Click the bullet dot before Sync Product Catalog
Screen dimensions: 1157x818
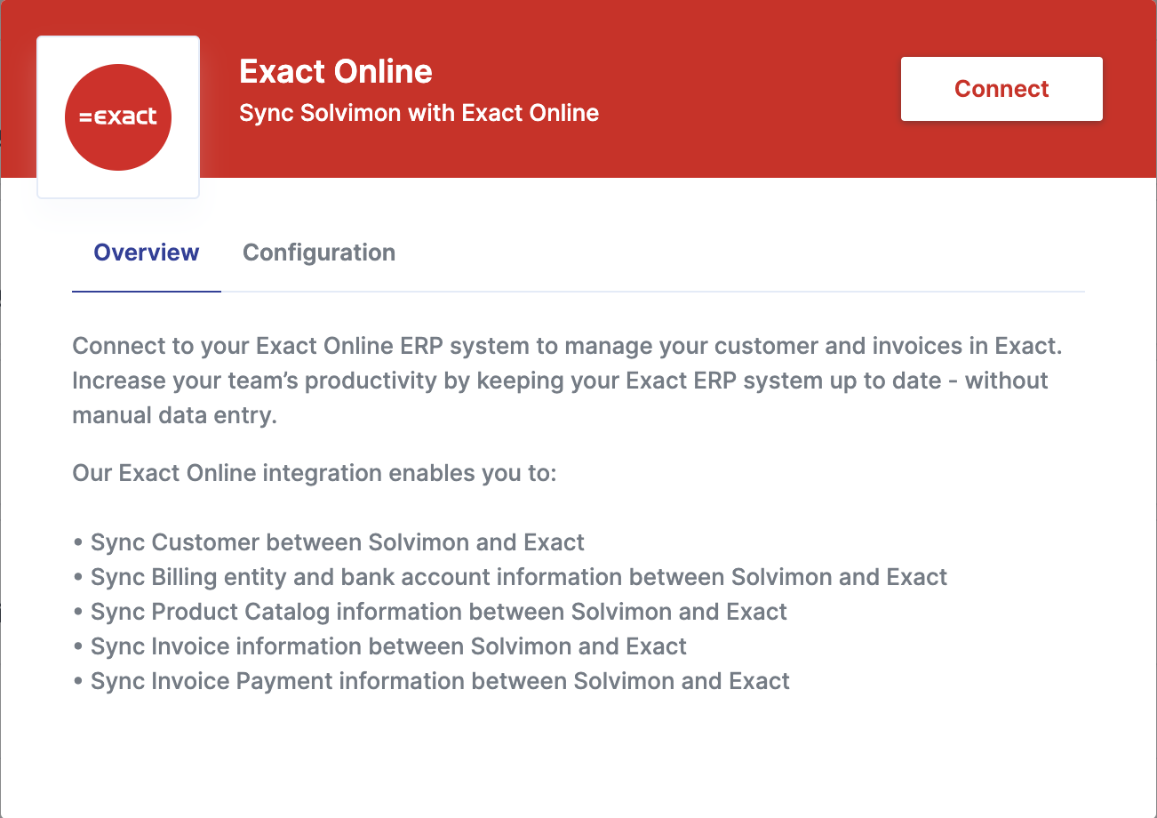(78, 612)
